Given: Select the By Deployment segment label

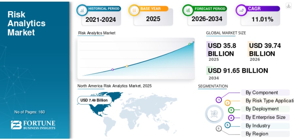Looking at the screenshot, I should 265,109.
